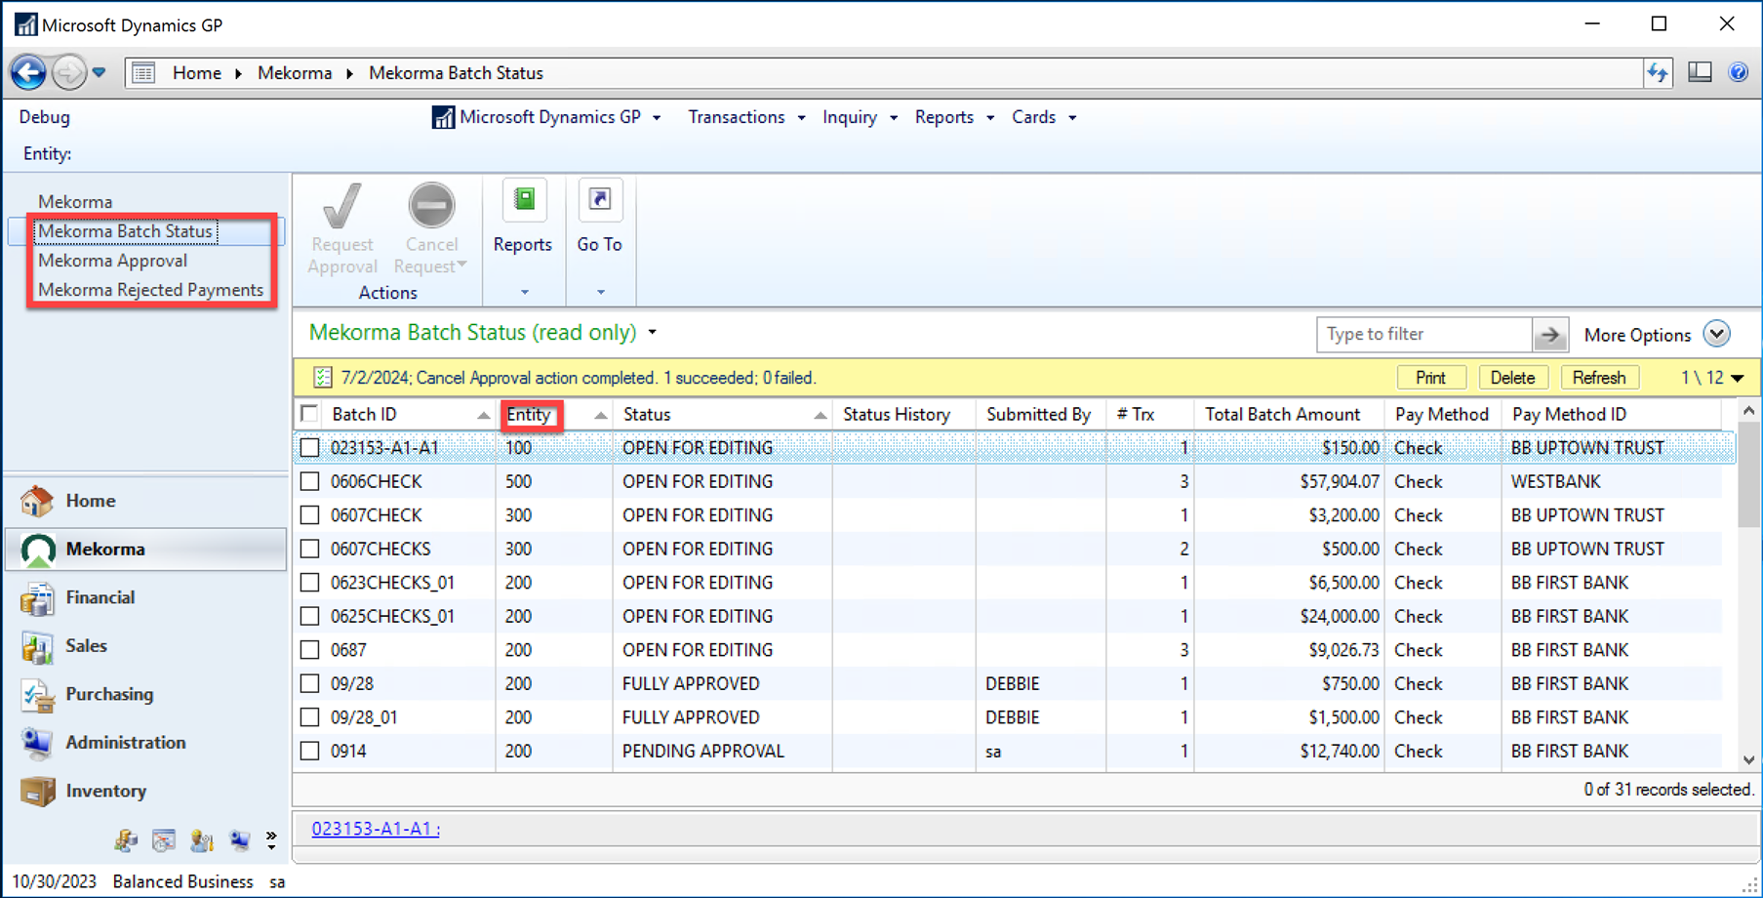Check the box for batch 0607CHECKS
The height and width of the screenshot is (898, 1763).
310,549
